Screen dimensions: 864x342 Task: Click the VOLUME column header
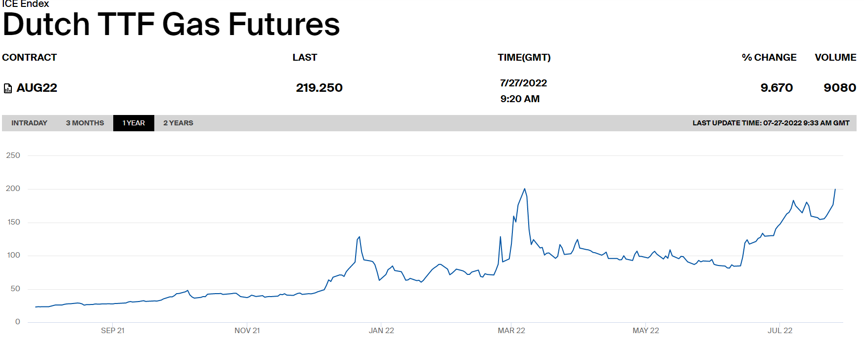[835, 57]
